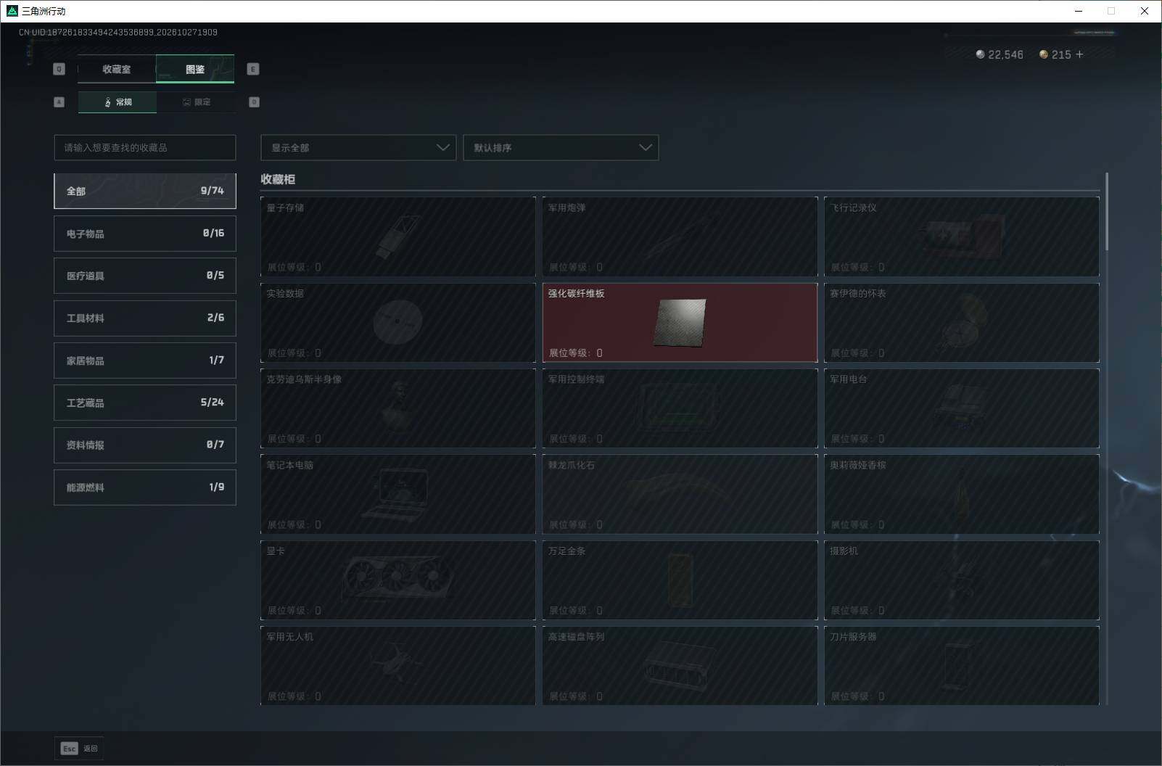Screen dimensions: 1162x766
Task: Select the 显卡 graphics card image
Action: pyautogui.click(x=397, y=580)
